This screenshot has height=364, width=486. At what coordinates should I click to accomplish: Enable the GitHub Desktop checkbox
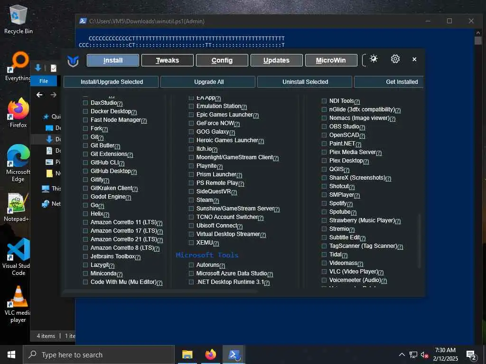(x=85, y=171)
